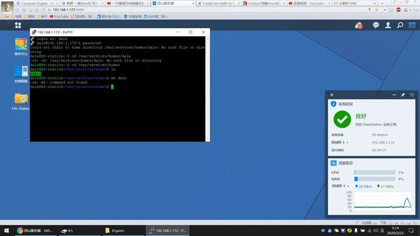420x236 pixels.
Task: Switch to the DNS browser tab
Action: pos(355,3)
